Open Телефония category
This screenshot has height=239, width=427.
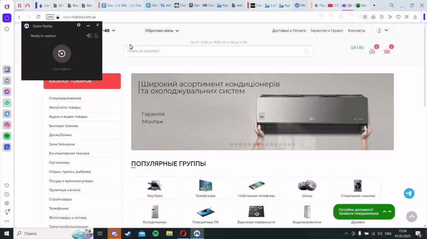pyautogui.click(x=58, y=208)
